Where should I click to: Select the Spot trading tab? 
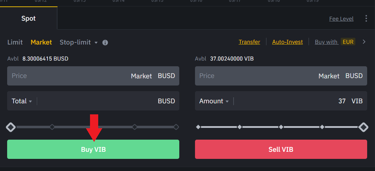pos(29,19)
